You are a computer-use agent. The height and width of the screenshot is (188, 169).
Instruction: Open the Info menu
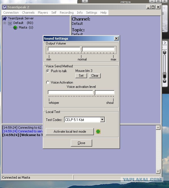[x=80, y=13]
